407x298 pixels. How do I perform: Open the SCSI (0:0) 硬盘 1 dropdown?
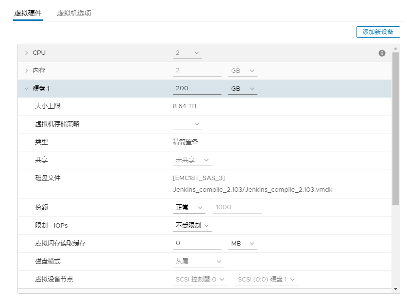pos(266,280)
